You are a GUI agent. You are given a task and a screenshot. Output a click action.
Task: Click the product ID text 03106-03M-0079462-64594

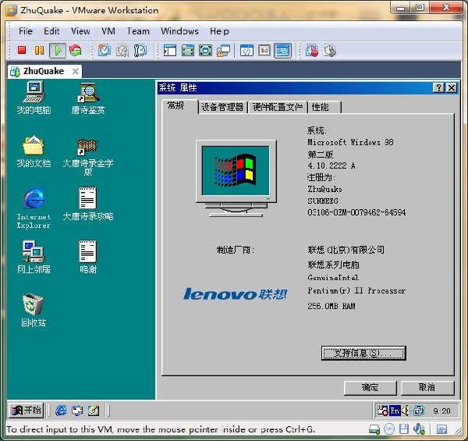(356, 212)
